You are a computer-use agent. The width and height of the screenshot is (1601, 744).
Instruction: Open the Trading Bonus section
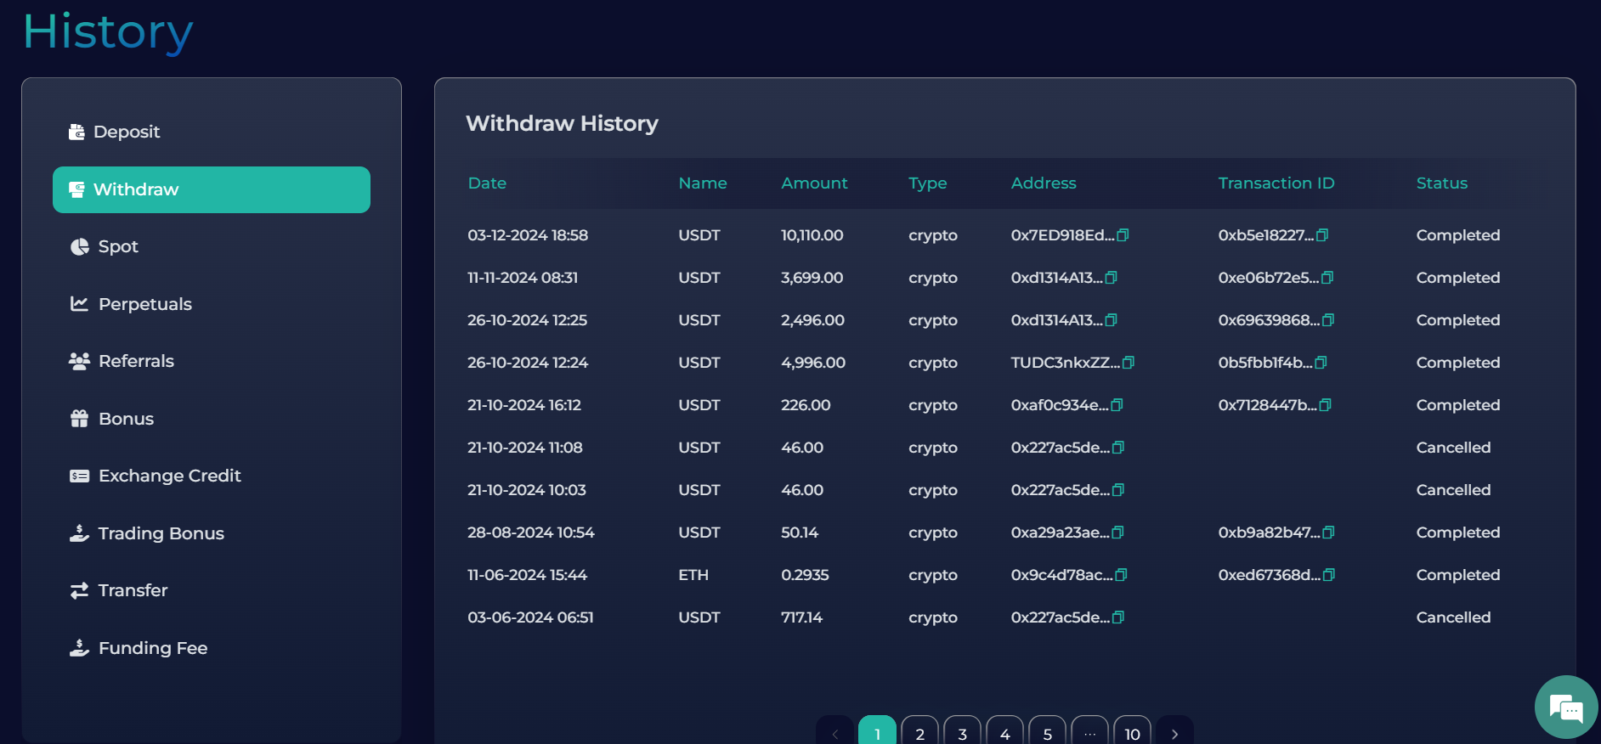[161, 533]
